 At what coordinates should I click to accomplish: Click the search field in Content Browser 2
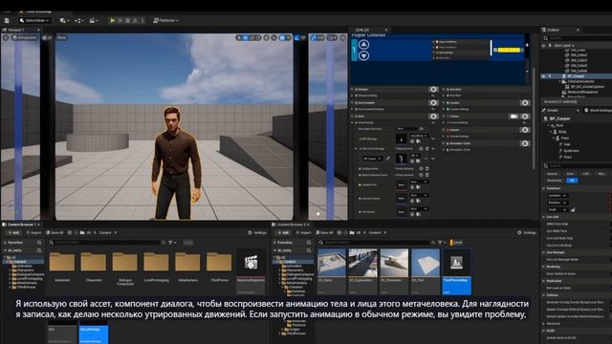[x=375, y=243]
